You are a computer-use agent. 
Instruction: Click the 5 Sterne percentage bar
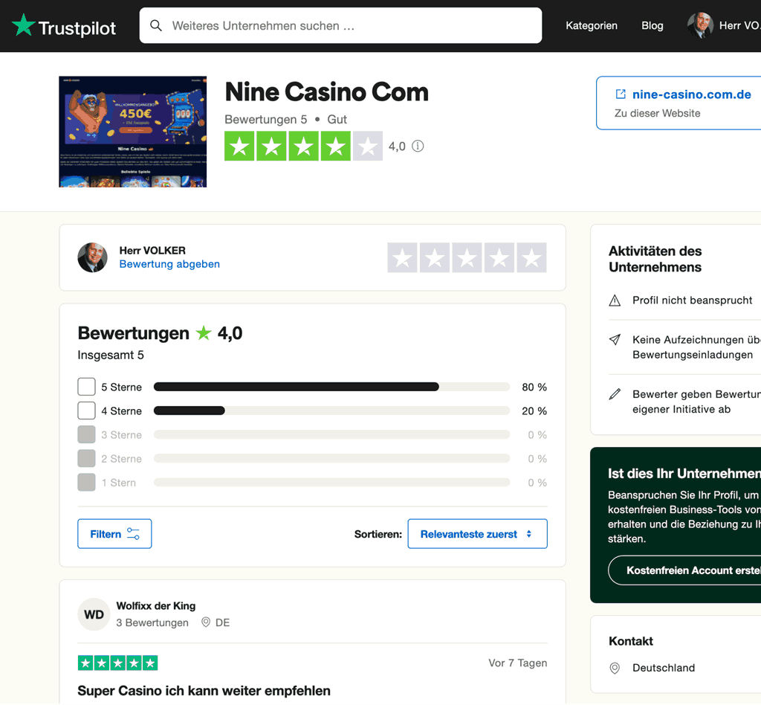pyautogui.click(x=331, y=387)
